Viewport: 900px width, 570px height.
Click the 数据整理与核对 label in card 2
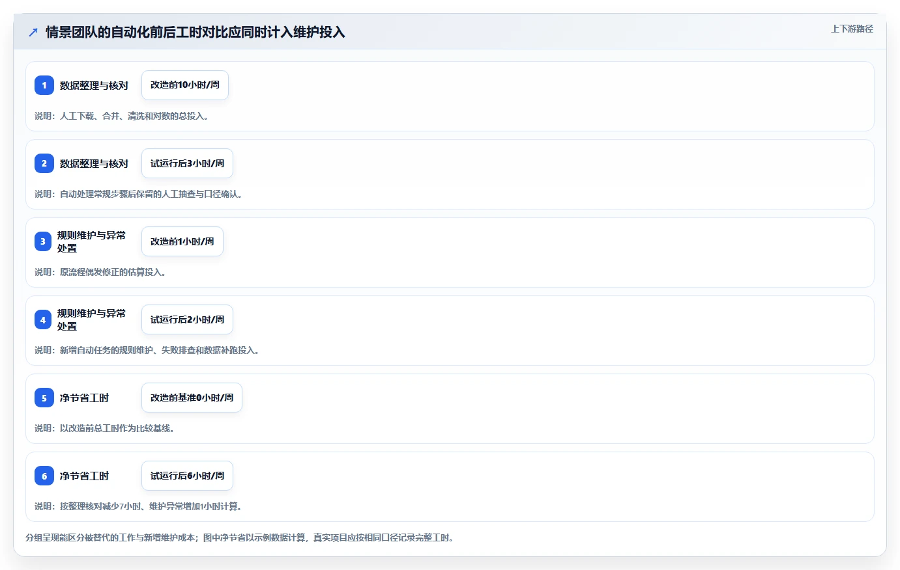(94, 163)
